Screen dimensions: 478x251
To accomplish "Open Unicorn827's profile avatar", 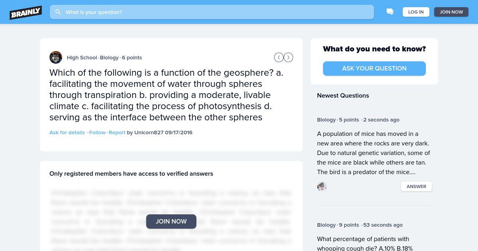I will click(x=56, y=57).
